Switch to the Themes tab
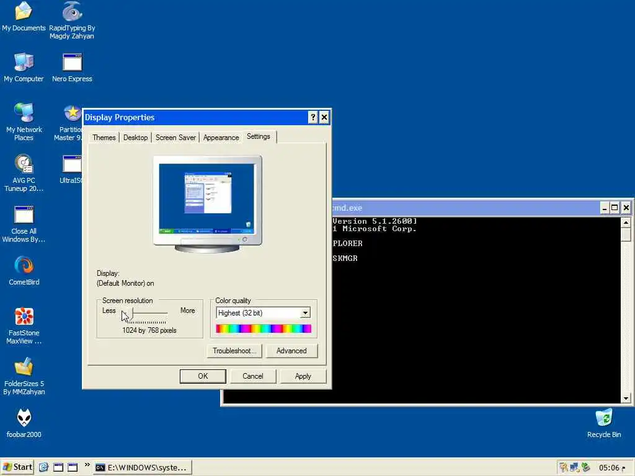Screen dimensions: 635x476 pyautogui.click(x=104, y=138)
